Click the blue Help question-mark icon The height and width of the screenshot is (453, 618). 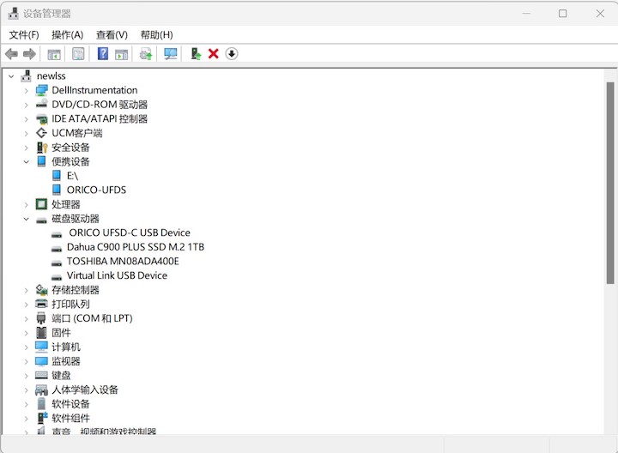[102, 54]
